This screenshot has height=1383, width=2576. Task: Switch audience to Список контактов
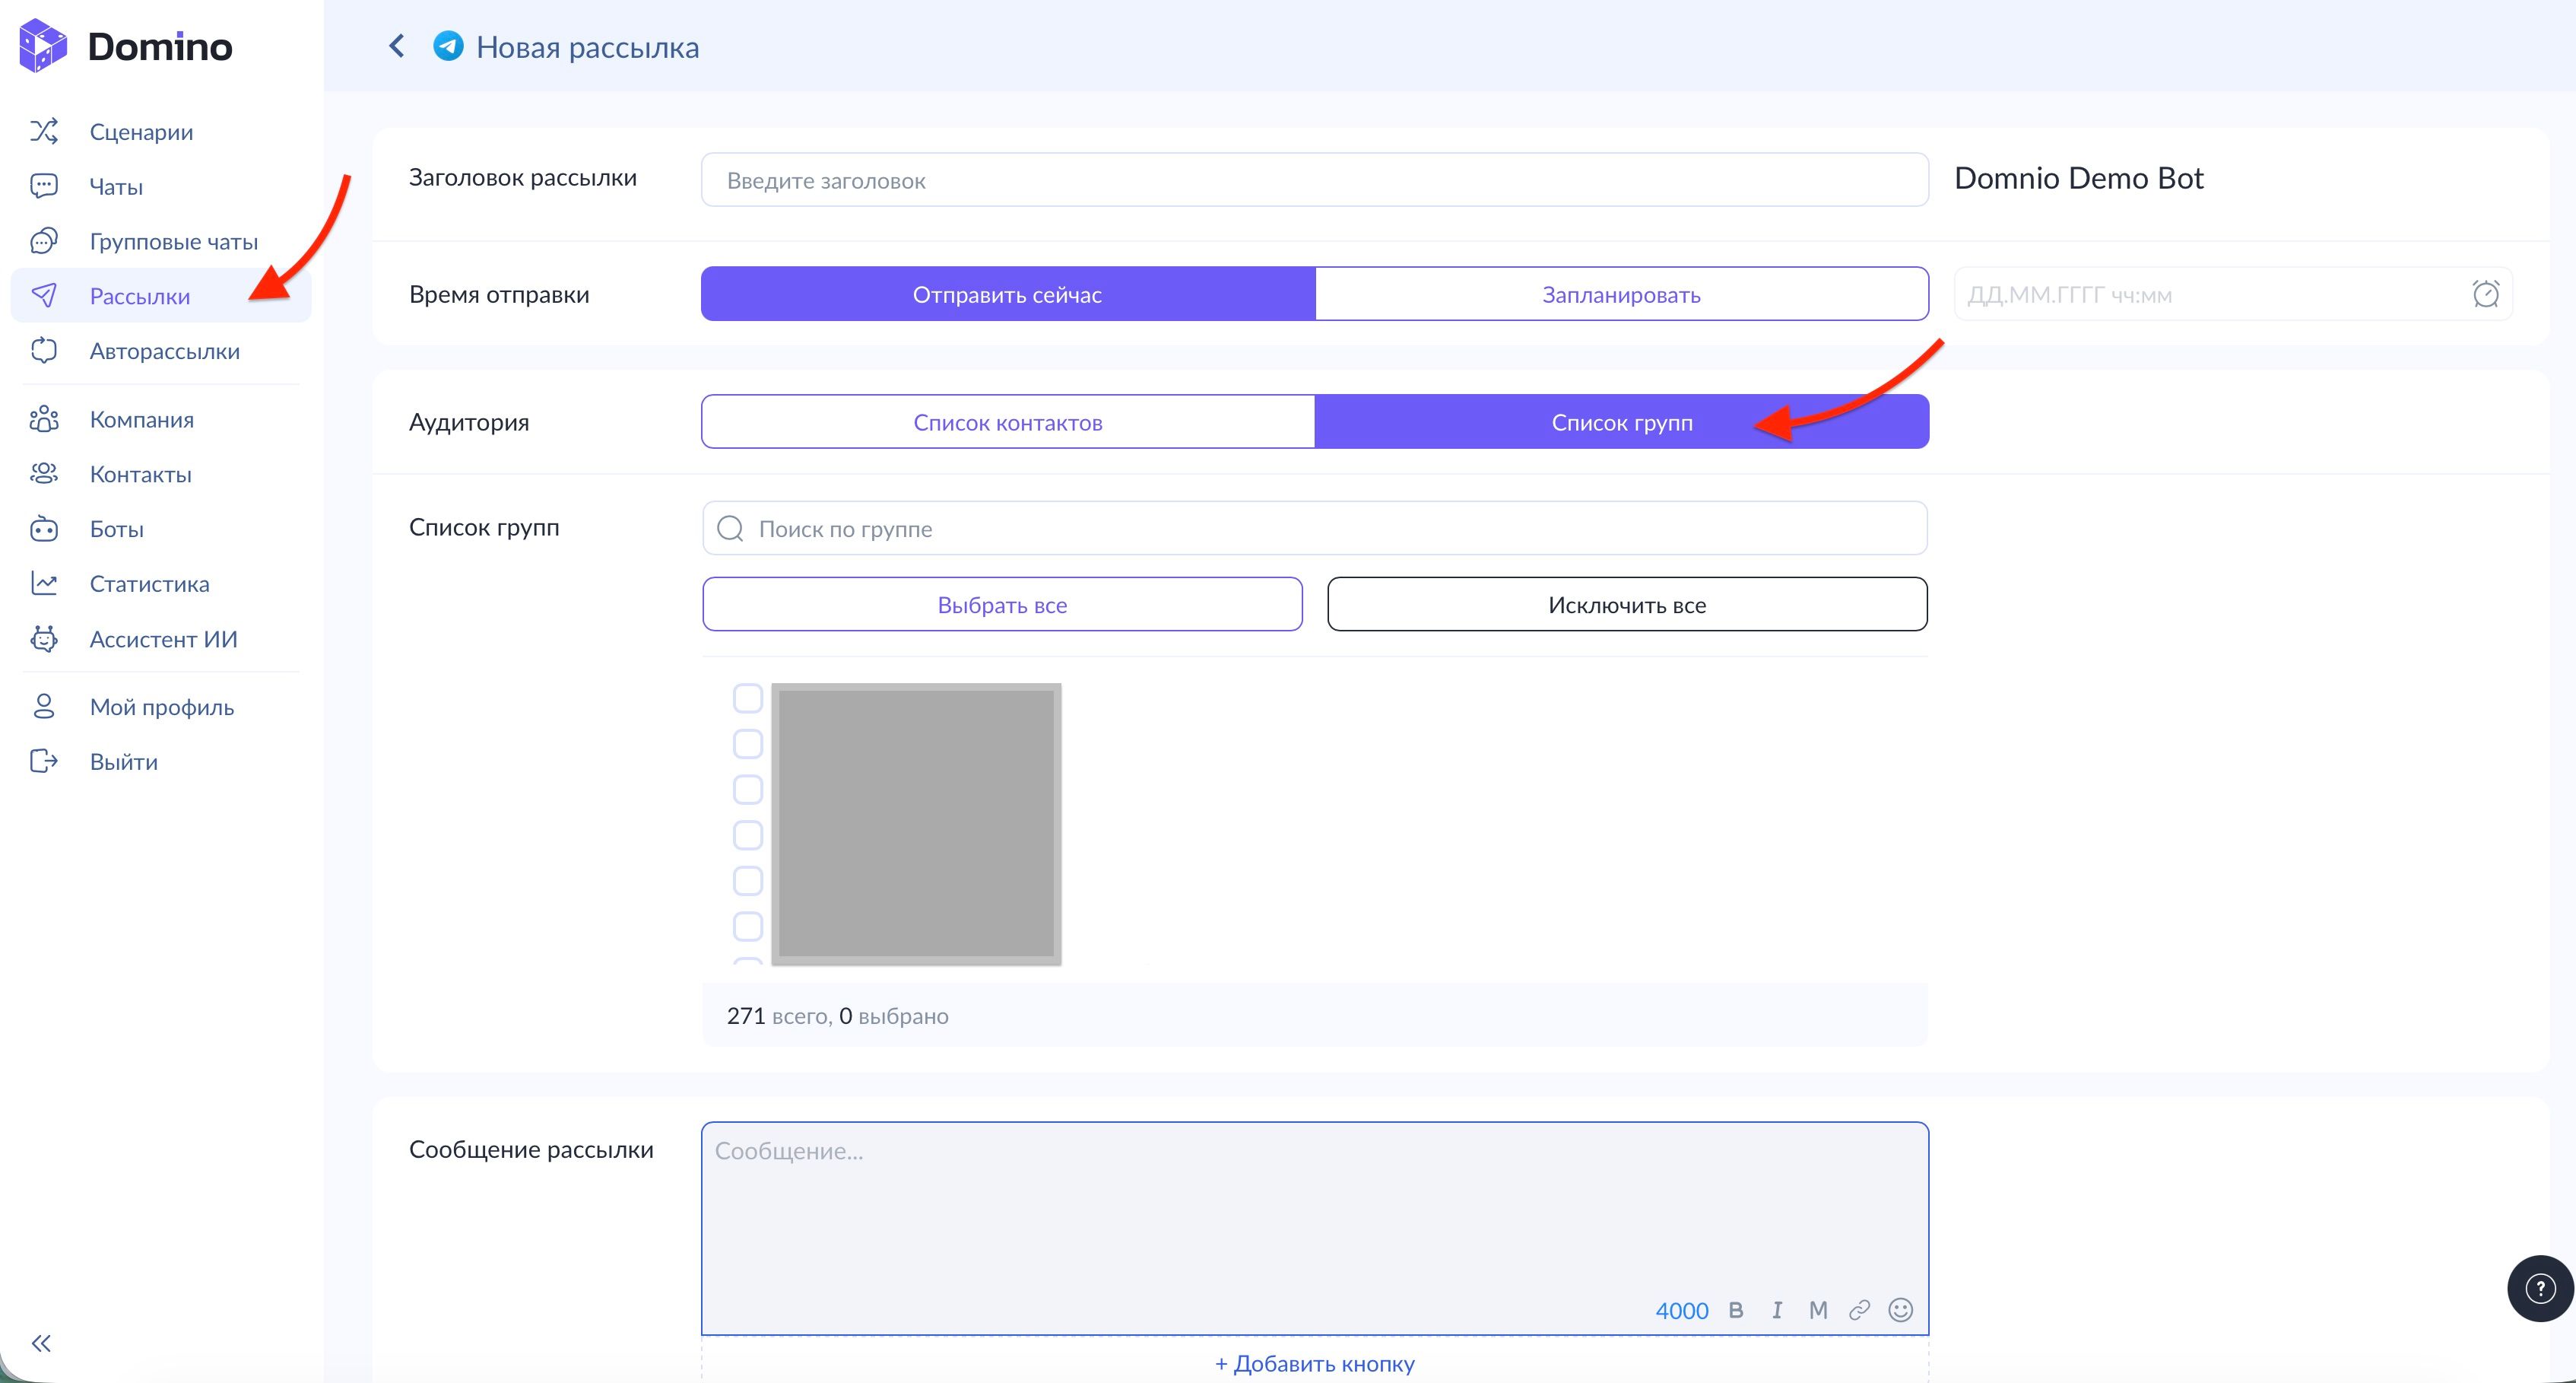tap(1008, 422)
